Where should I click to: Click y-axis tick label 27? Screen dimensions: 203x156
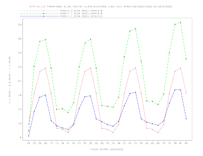[x=20, y=53]
